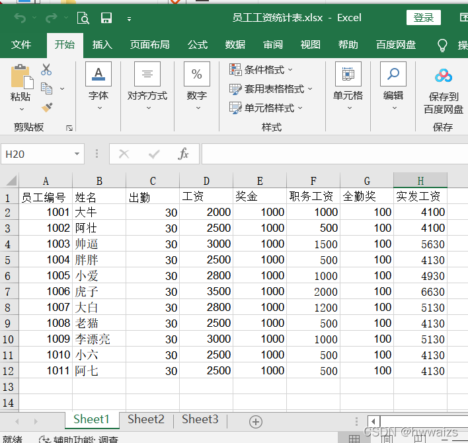Save the workbook with the floppy disk icon
The width and height of the screenshot is (468, 443).
106,18
